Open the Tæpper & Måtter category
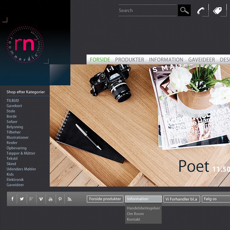 click(x=21, y=153)
